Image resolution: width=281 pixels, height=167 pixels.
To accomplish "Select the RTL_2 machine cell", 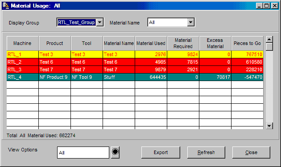I will click(23, 62).
